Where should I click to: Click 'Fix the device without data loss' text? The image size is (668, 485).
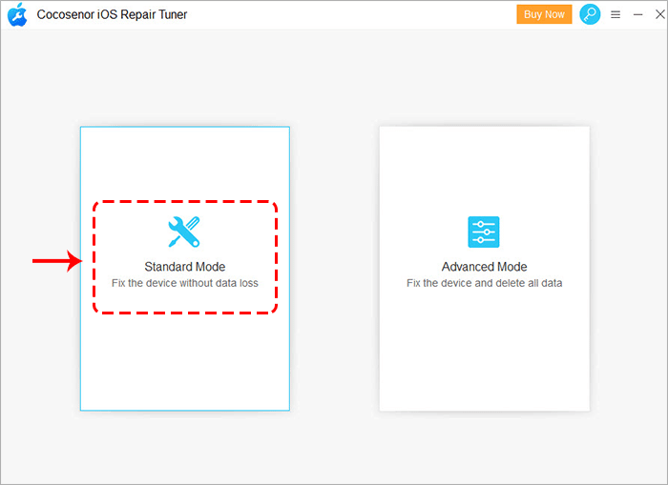(x=185, y=283)
